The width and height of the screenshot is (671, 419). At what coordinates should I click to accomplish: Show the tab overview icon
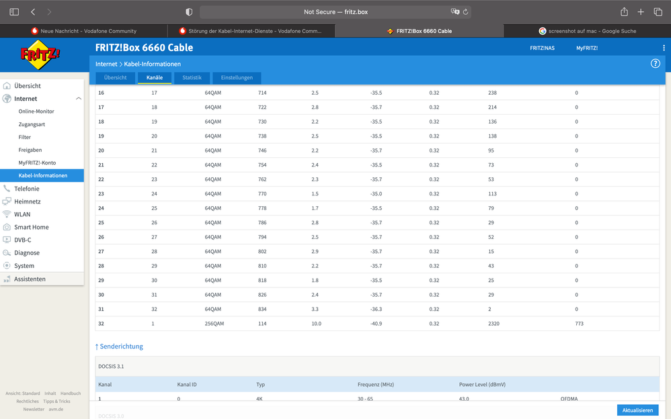658,12
